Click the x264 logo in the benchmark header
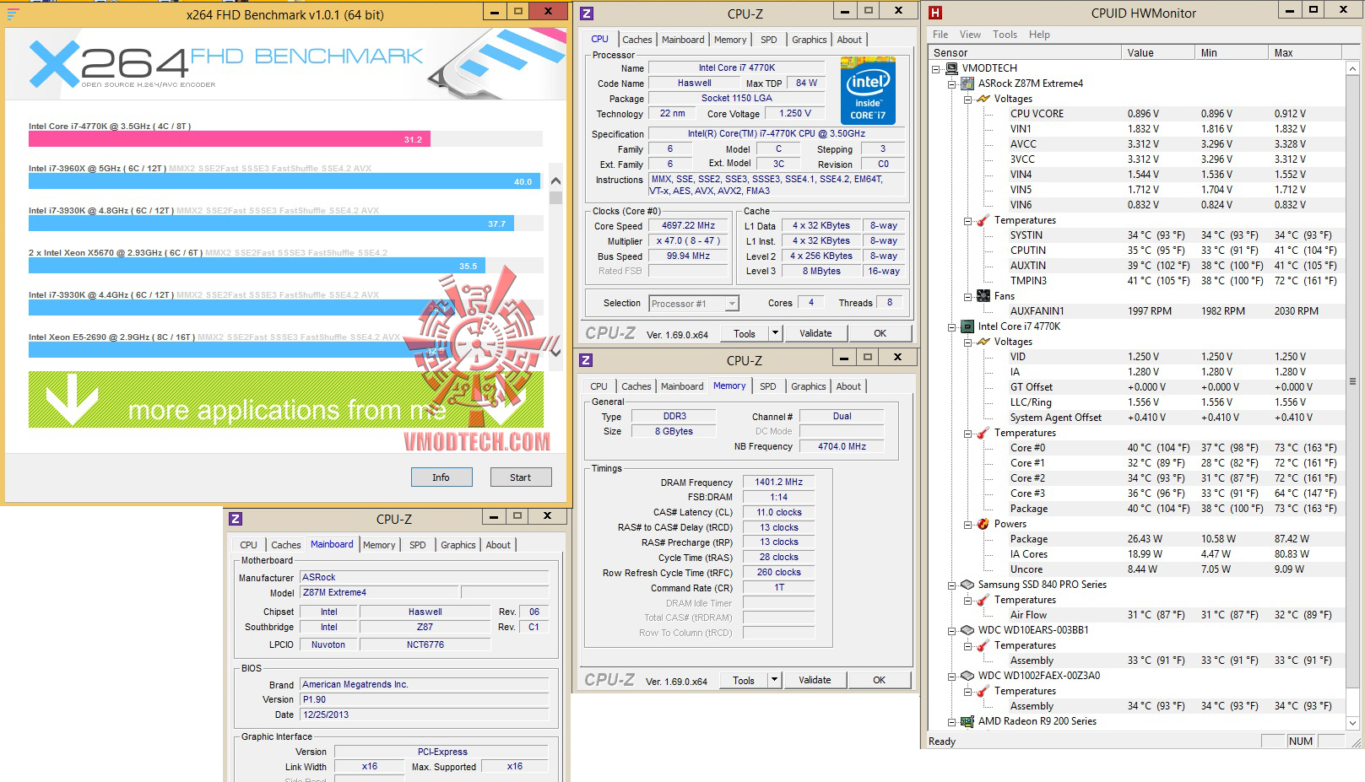The width and height of the screenshot is (1365, 782). coord(108,64)
